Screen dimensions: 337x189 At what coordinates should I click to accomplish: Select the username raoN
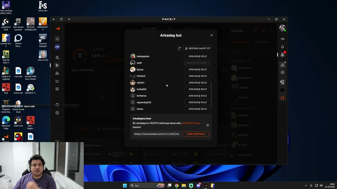coord(139,63)
